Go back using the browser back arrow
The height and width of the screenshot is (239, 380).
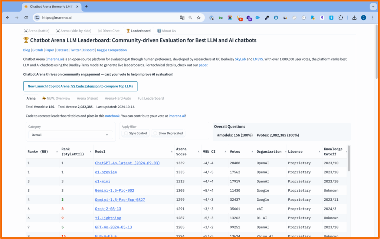[x=7, y=17]
